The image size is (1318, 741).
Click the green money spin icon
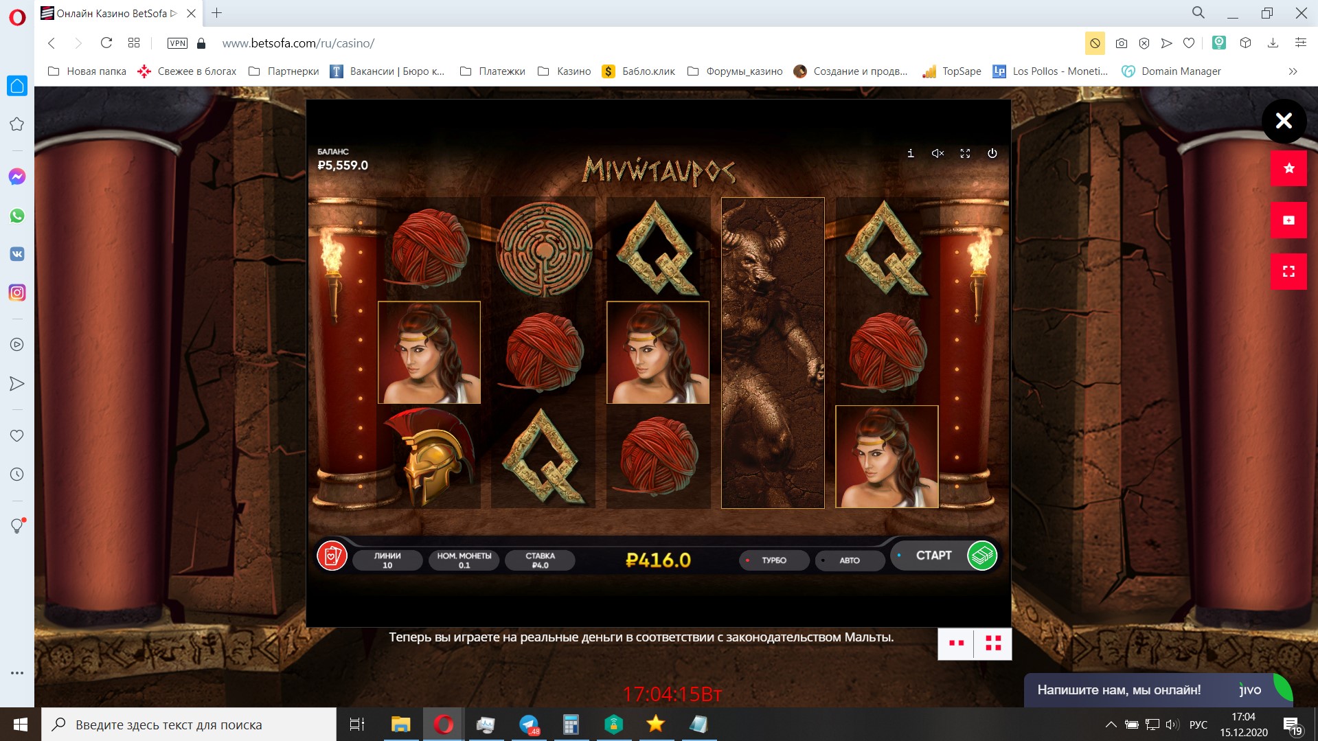(982, 556)
